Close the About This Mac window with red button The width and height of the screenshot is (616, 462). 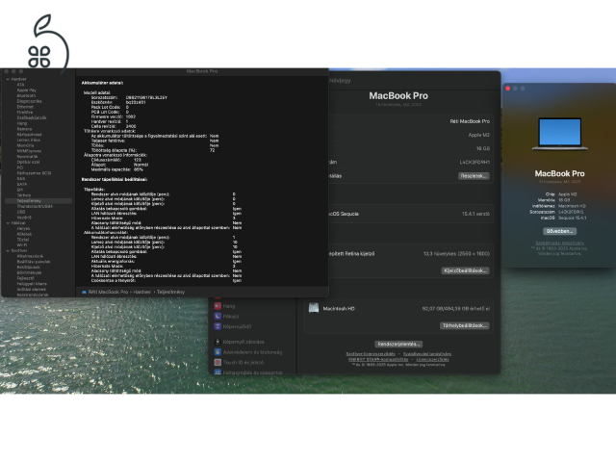pyautogui.click(x=508, y=89)
